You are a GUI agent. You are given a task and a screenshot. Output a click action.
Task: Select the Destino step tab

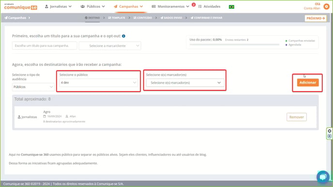[92, 18]
